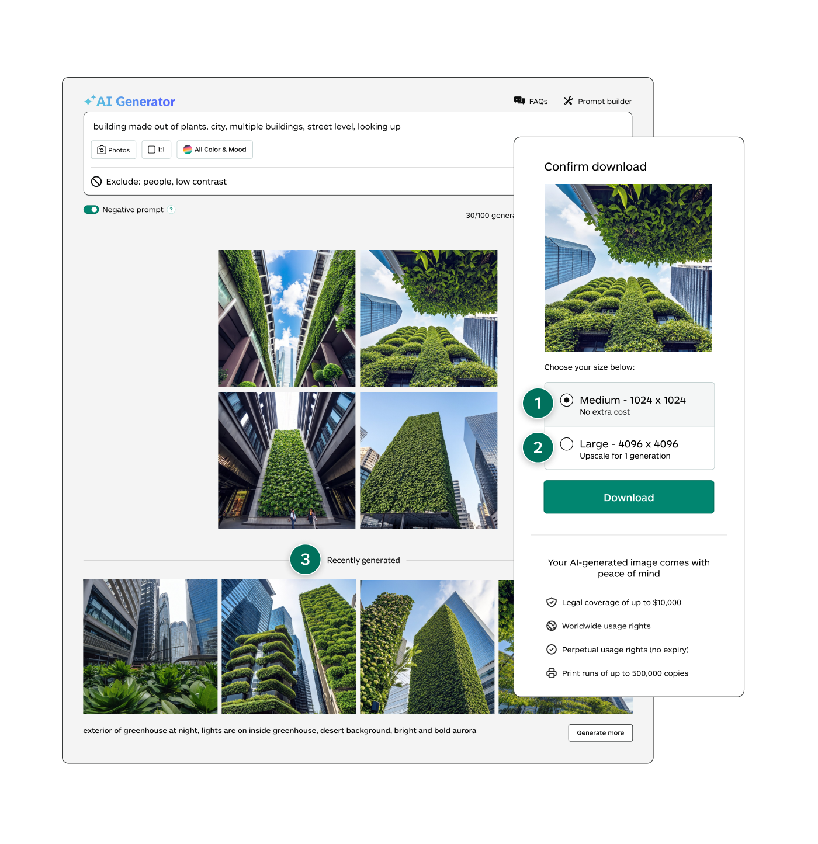Image resolution: width=818 pixels, height=844 pixels.
Task: Click the color wheel swatch on Color & Mood
Action: [187, 150]
